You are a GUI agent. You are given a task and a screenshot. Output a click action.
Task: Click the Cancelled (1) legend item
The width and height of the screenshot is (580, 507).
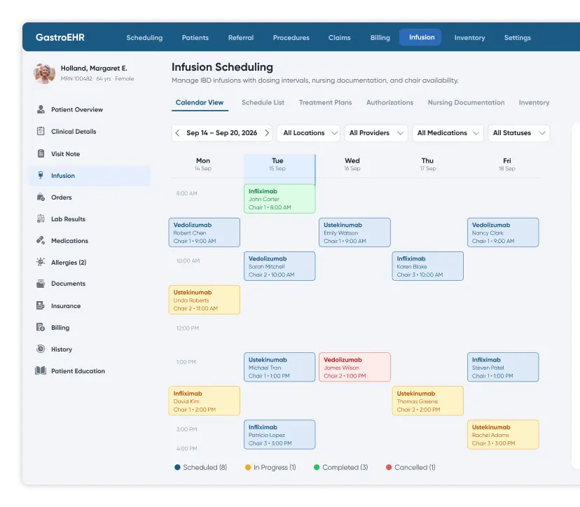[x=410, y=467]
